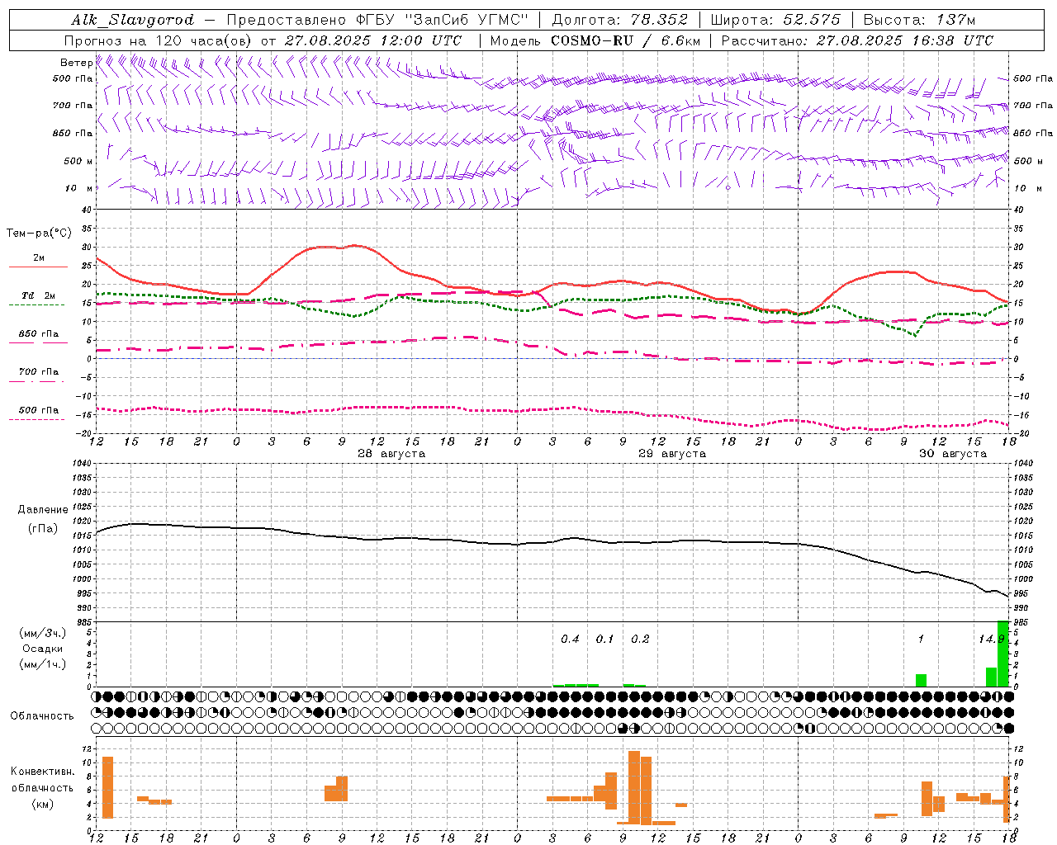This screenshot has width=1057, height=845.
Task: Click the Осадки precipitation label
Action: point(43,649)
